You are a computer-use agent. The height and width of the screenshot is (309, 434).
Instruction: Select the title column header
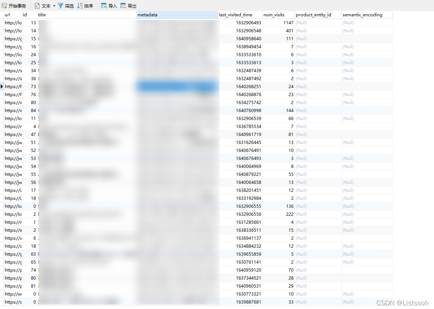pyautogui.click(x=87, y=15)
